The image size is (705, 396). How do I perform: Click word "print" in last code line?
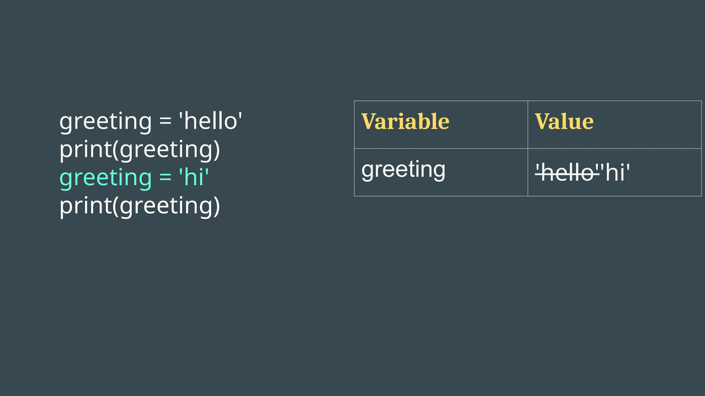(x=85, y=206)
